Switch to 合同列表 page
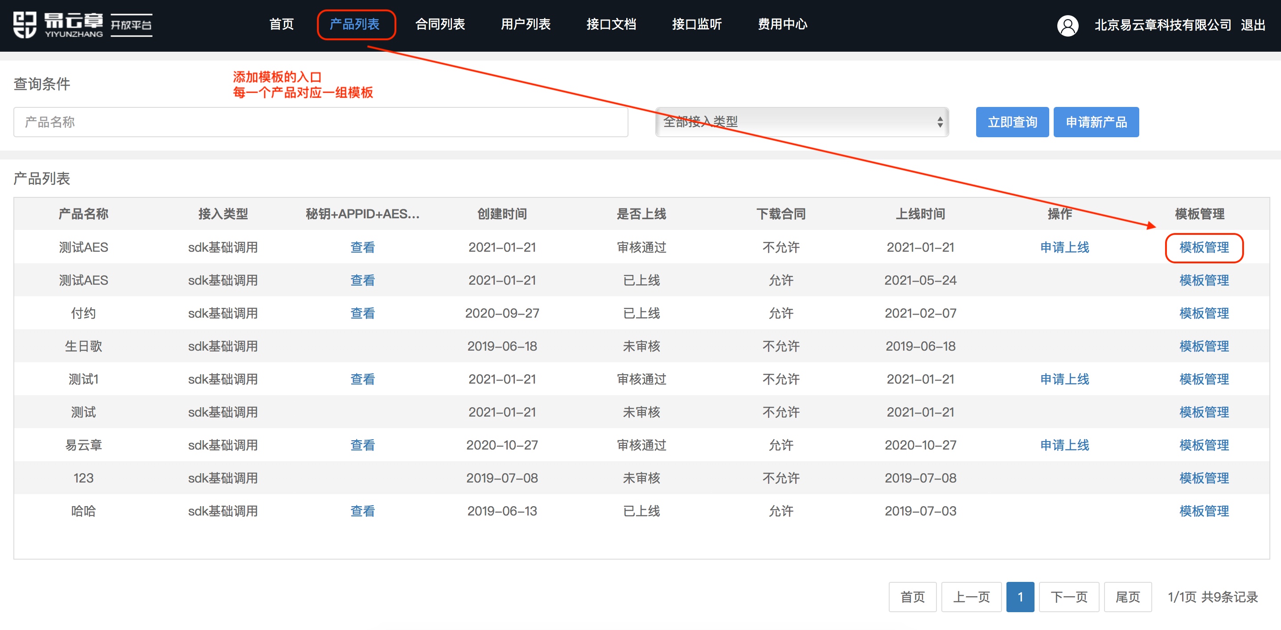 [440, 24]
